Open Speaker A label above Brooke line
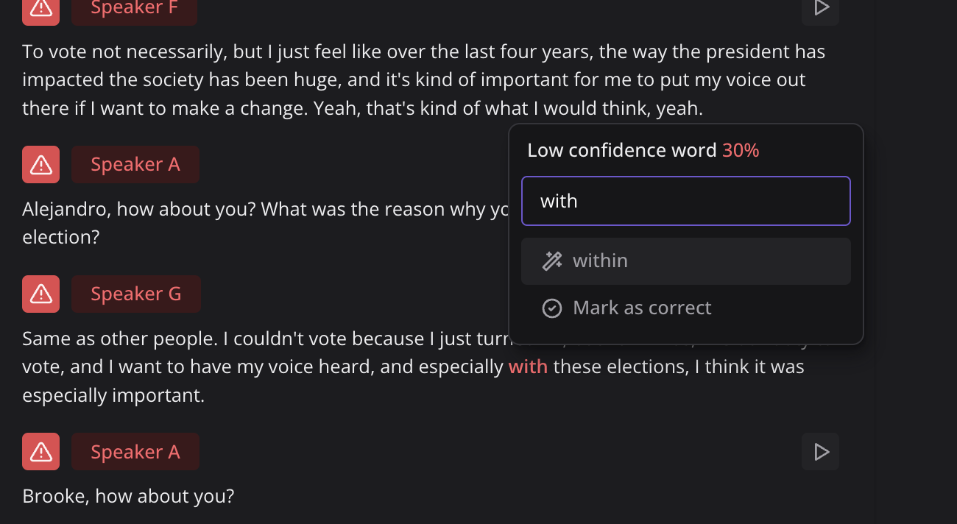This screenshot has width=957, height=524. 135,451
